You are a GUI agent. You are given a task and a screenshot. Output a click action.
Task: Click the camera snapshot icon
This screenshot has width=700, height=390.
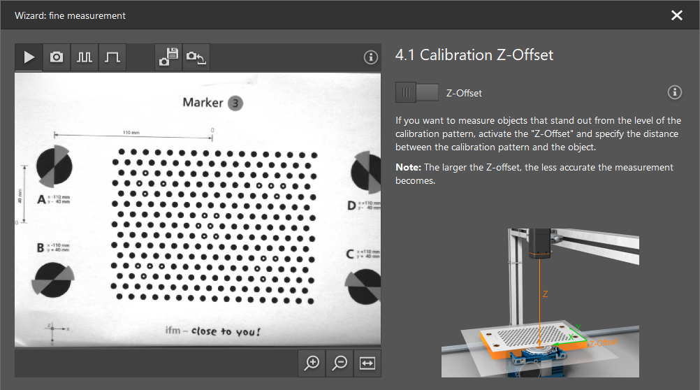[x=57, y=57]
